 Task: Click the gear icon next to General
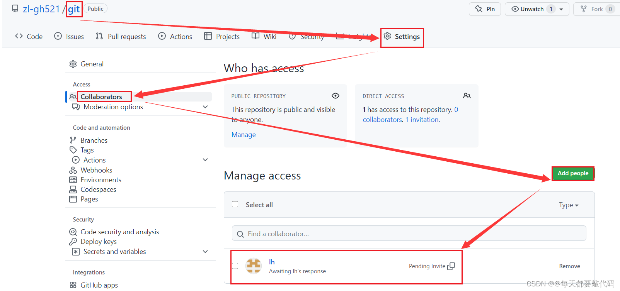73,64
